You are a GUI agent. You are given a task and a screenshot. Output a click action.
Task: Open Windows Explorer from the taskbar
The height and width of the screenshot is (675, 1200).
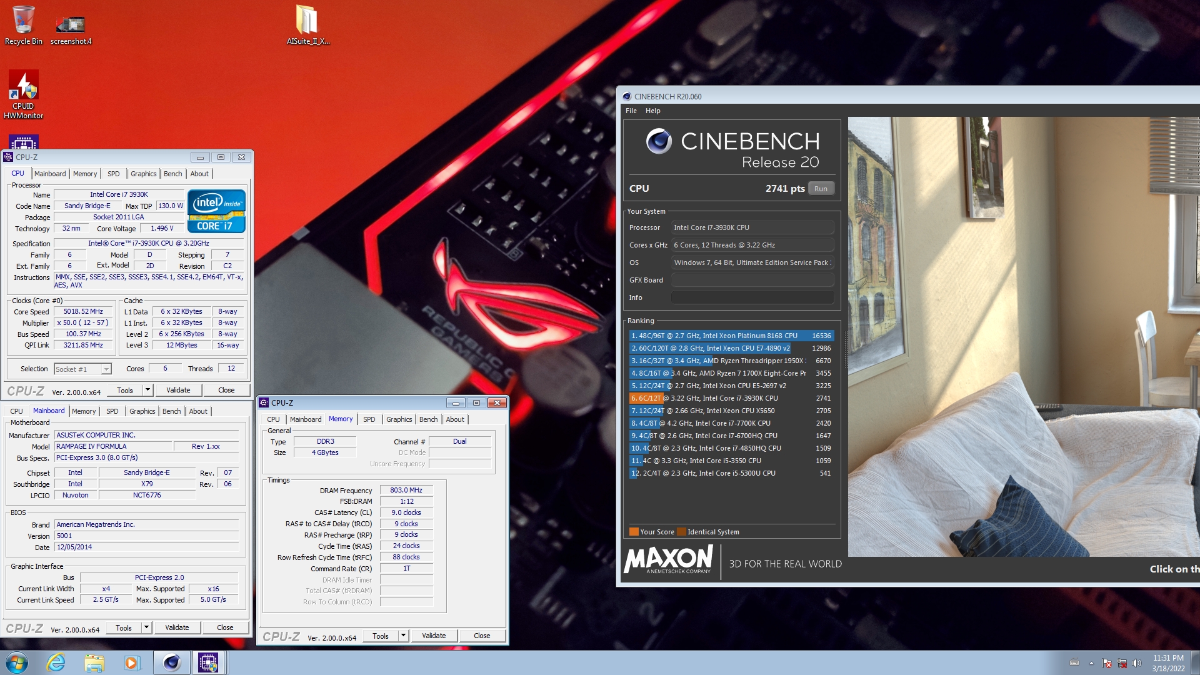pyautogui.click(x=94, y=662)
